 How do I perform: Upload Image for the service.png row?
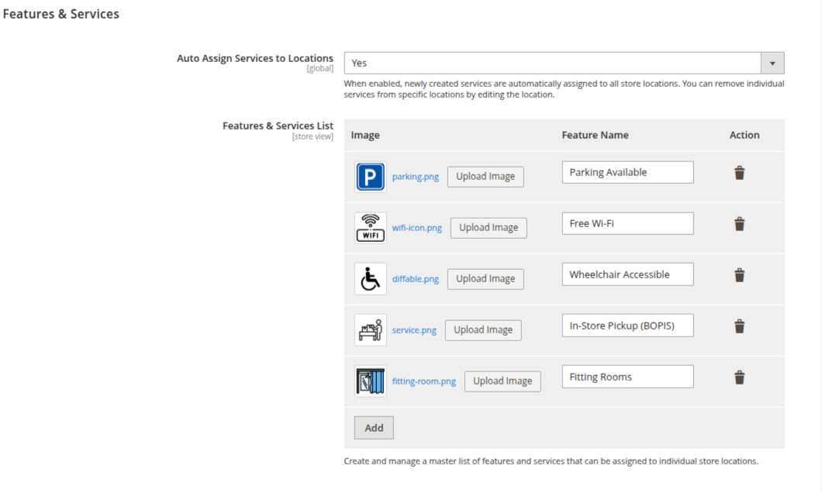click(x=483, y=330)
